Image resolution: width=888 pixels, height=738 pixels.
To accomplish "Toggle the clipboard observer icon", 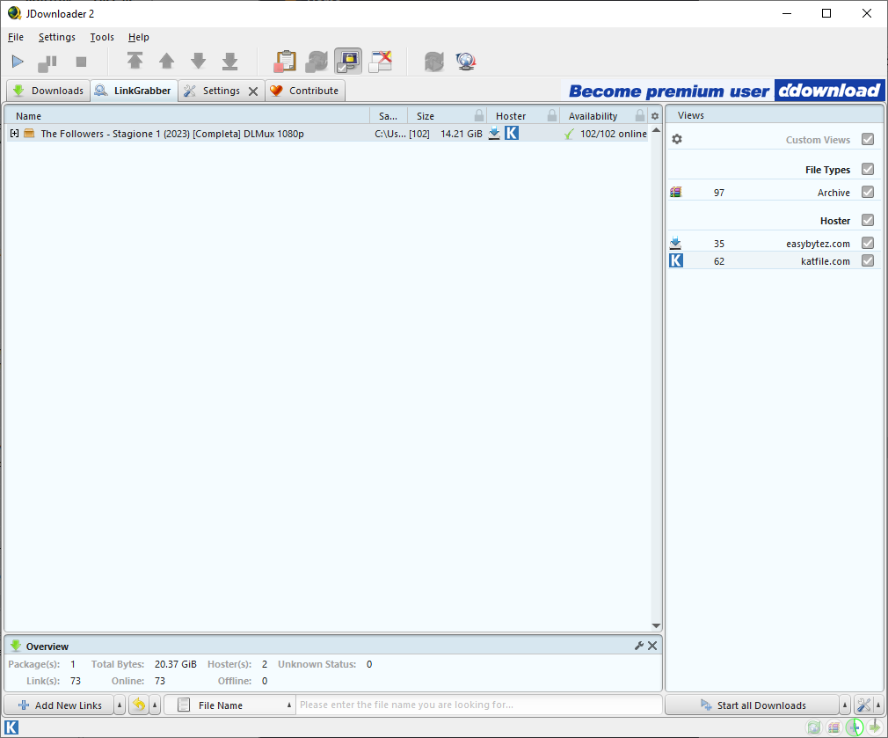I will (285, 62).
